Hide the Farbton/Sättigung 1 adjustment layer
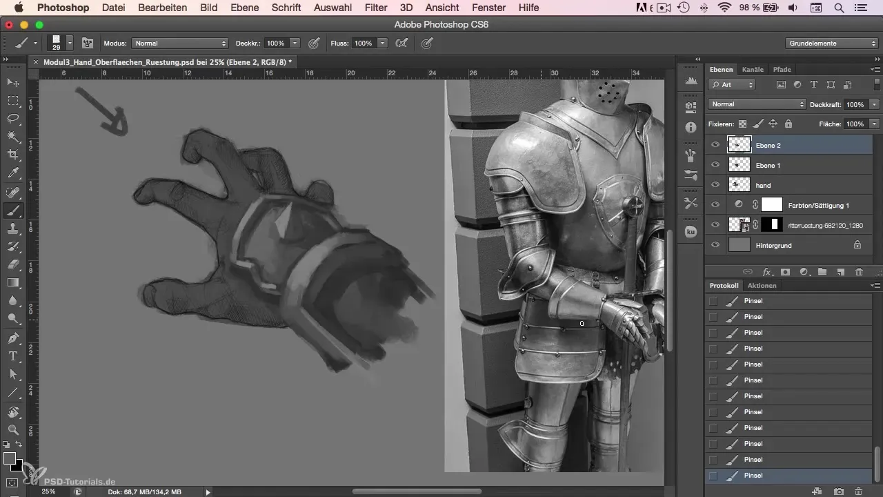This screenshot has height=497, width=883. pos(715,204)
